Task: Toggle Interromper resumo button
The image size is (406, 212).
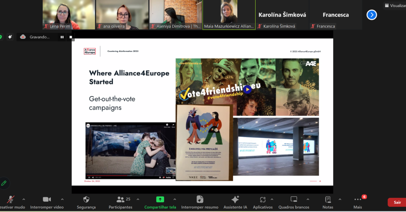Action: (x=200, y=199)
